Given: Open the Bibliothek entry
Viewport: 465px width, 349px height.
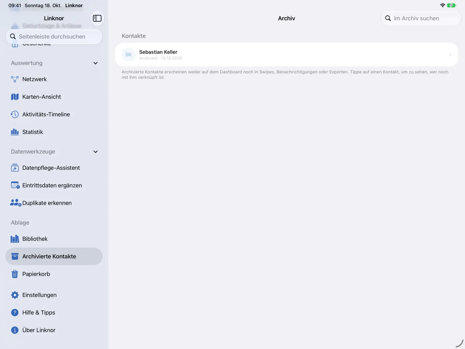Looking at the screenshot, I should [x=54, y=239].
